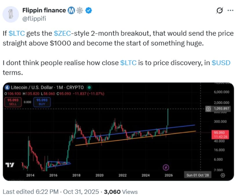Click the blue M badge beside name

click(71, 11)
